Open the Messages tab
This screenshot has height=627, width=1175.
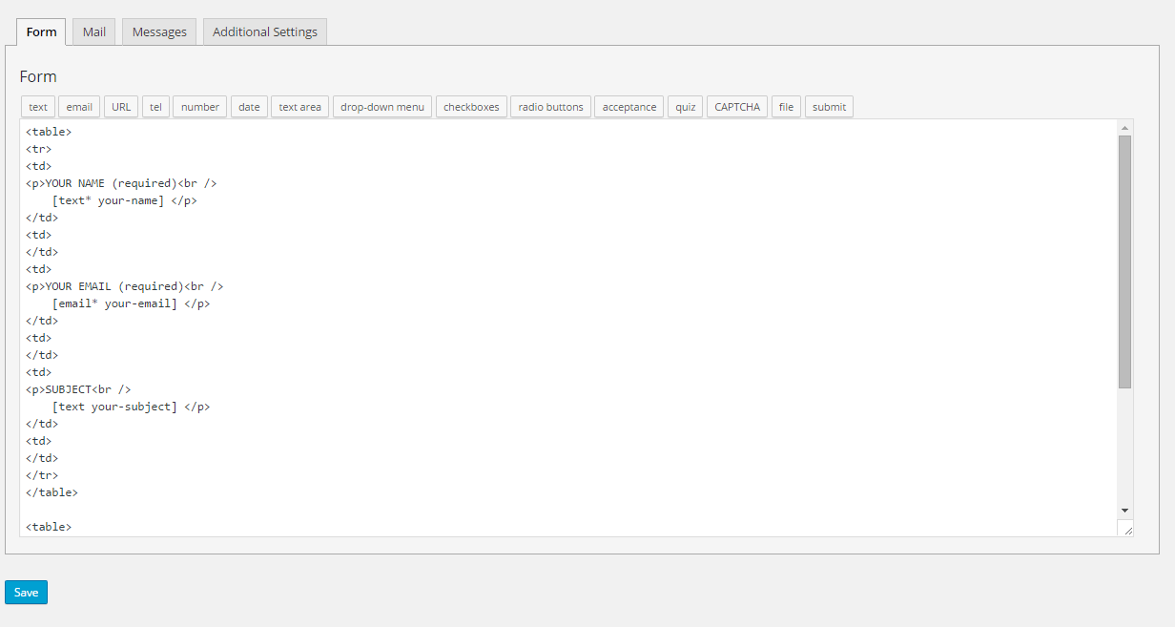(x=158, y=31)
